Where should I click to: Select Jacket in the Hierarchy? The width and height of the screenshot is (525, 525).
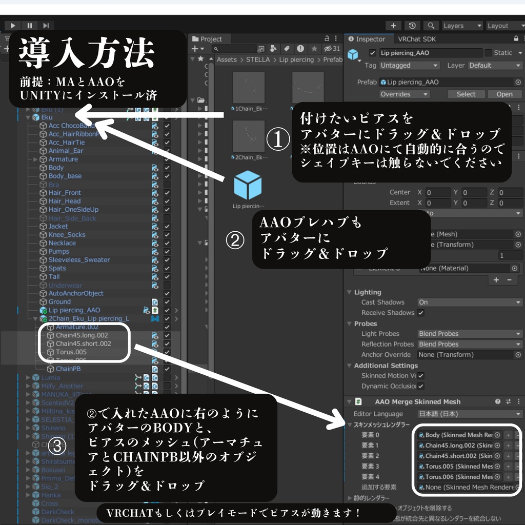(x=58, y=226)
